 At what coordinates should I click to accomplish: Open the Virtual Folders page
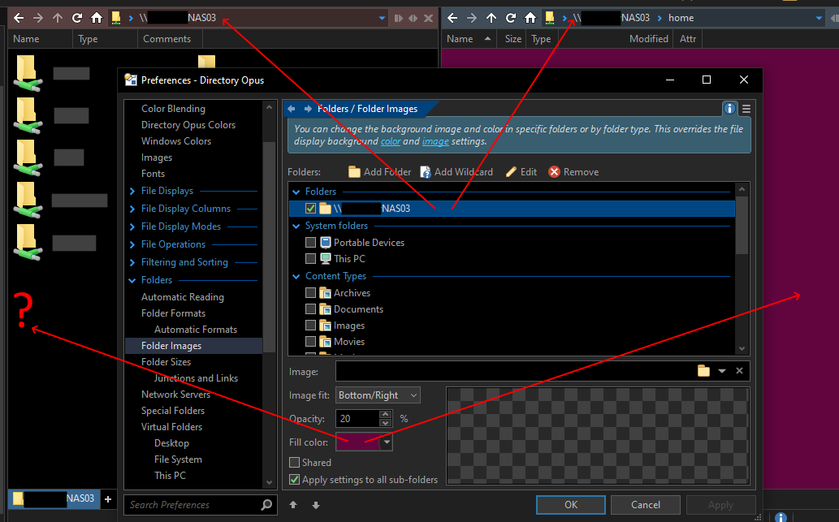pos(171,427)
